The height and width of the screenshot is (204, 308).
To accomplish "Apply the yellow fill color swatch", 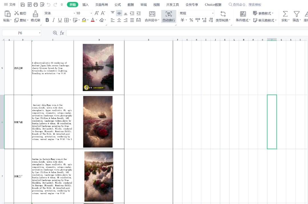I will click(x=84, y=20).
